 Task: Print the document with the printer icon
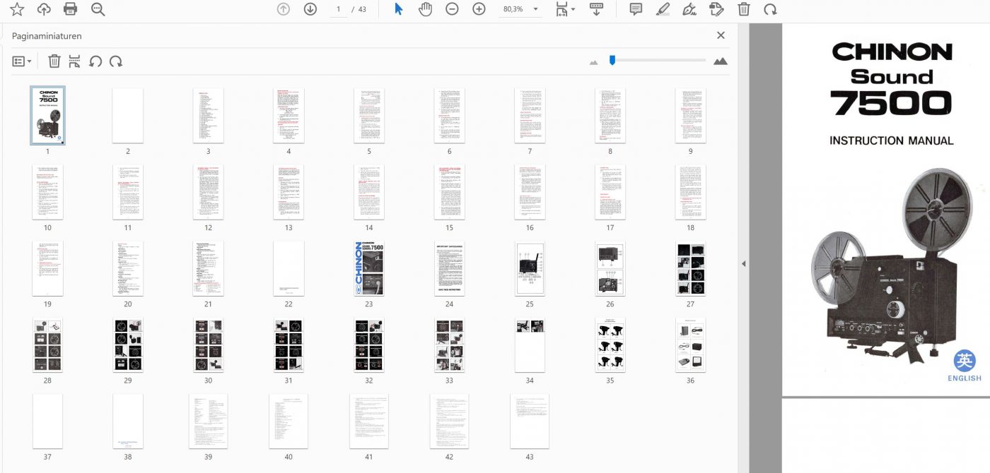[71, 9]
